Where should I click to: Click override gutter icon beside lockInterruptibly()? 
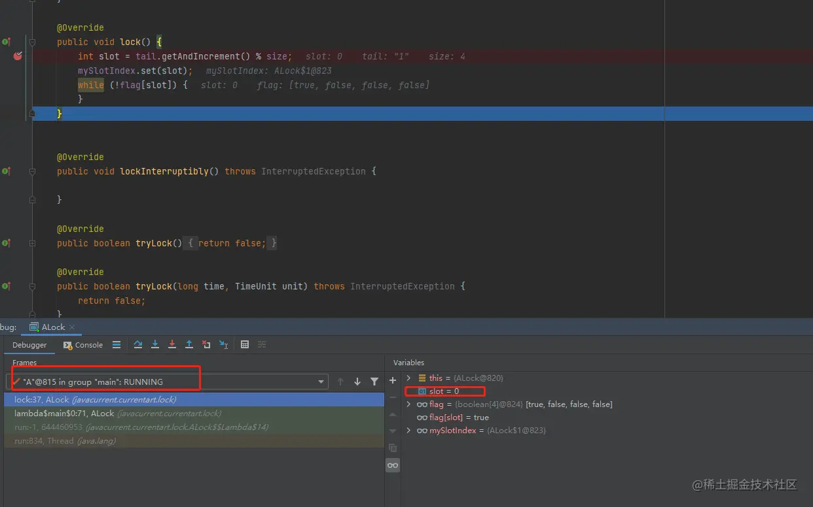[6, 171]
